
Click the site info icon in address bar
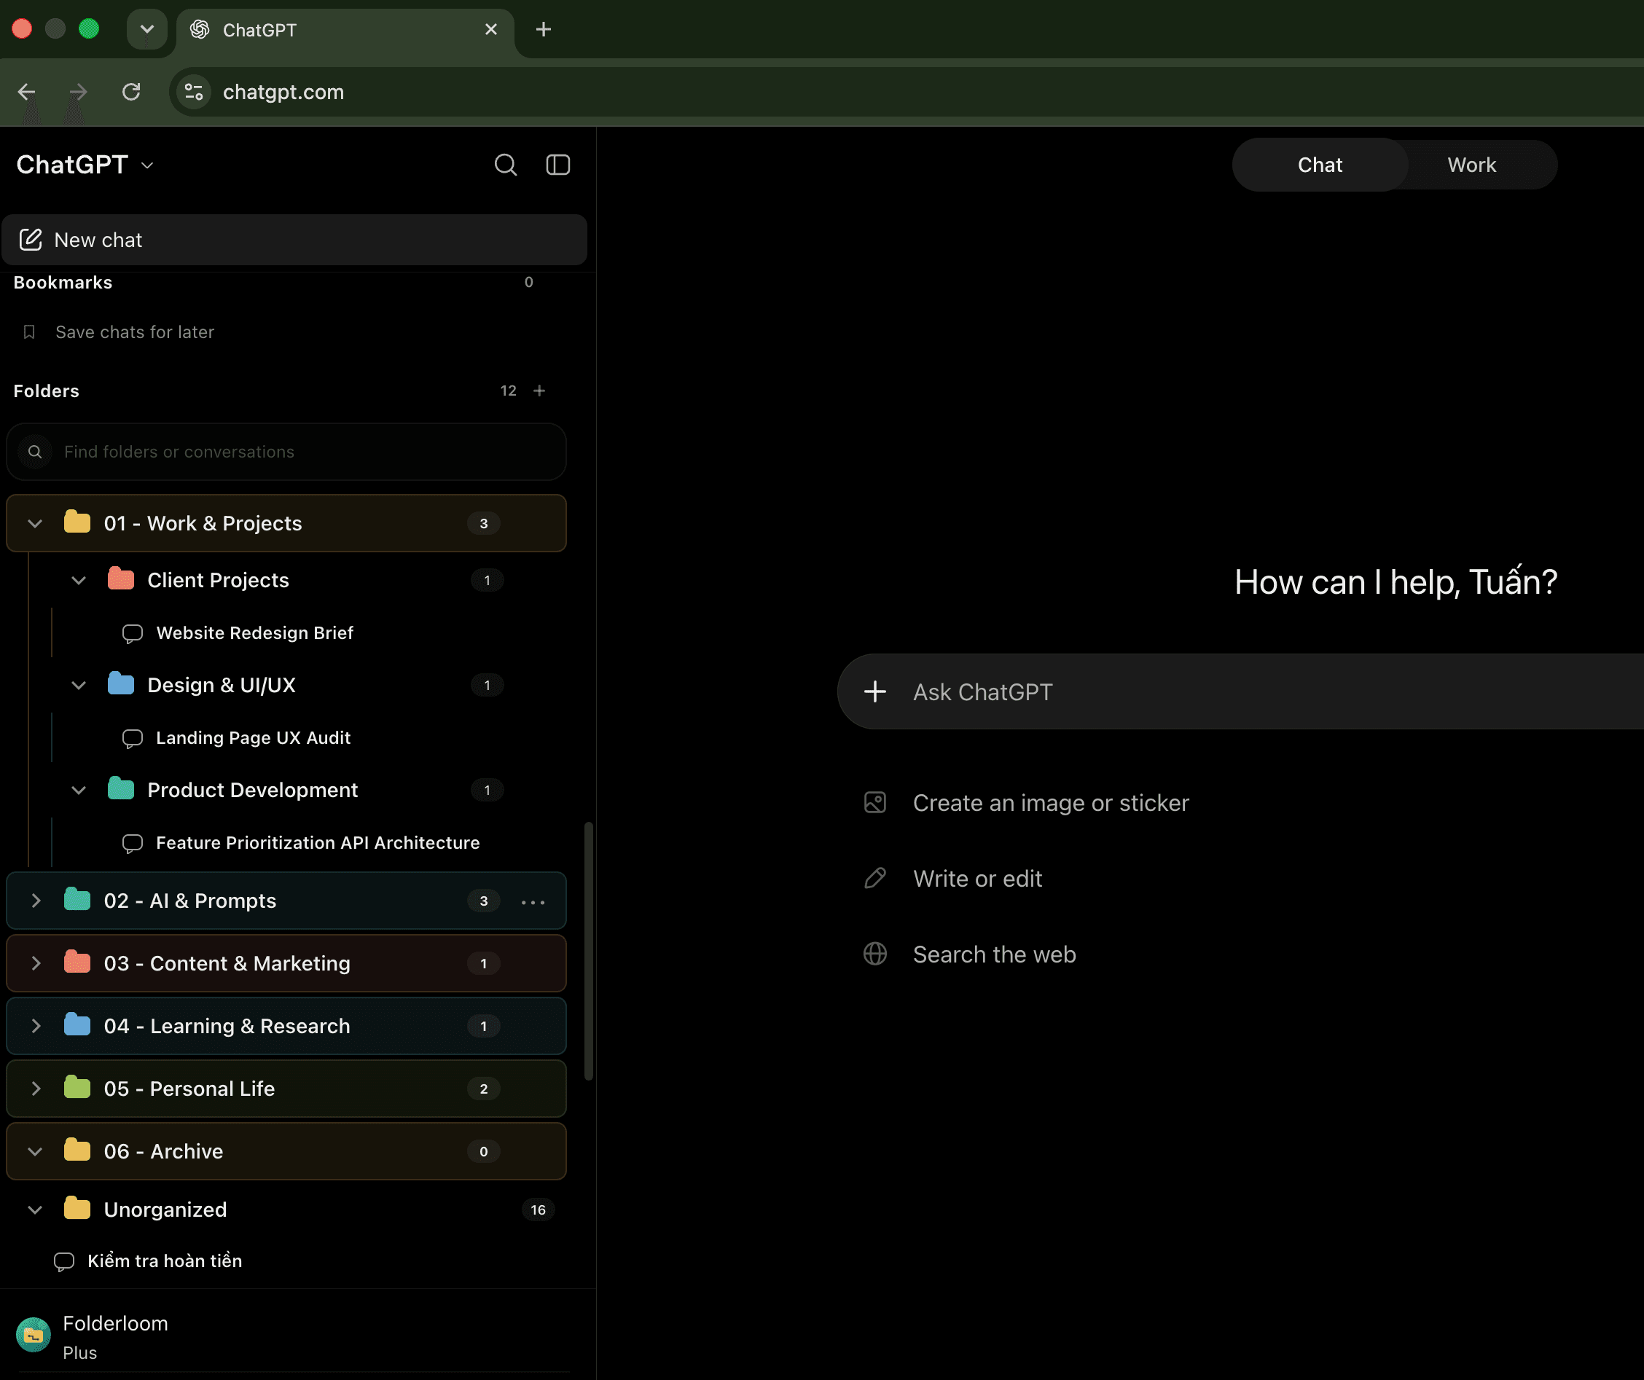coord(193,93)
